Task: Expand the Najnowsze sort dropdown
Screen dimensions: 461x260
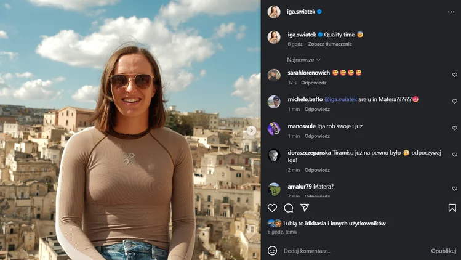Action: point(304,60)
